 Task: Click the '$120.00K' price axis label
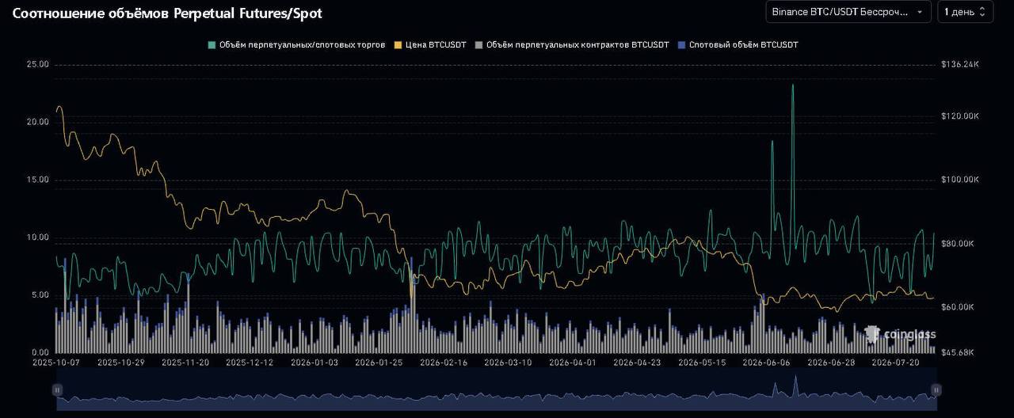[960, 116]
